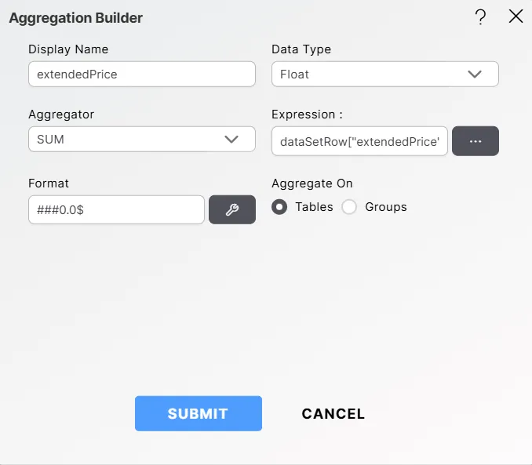Click the Aggregate On label

pos(312,183)
